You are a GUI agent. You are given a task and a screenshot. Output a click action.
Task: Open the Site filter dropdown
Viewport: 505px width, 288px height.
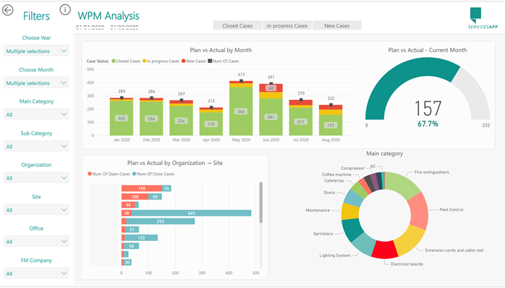(x=36, y=210)
